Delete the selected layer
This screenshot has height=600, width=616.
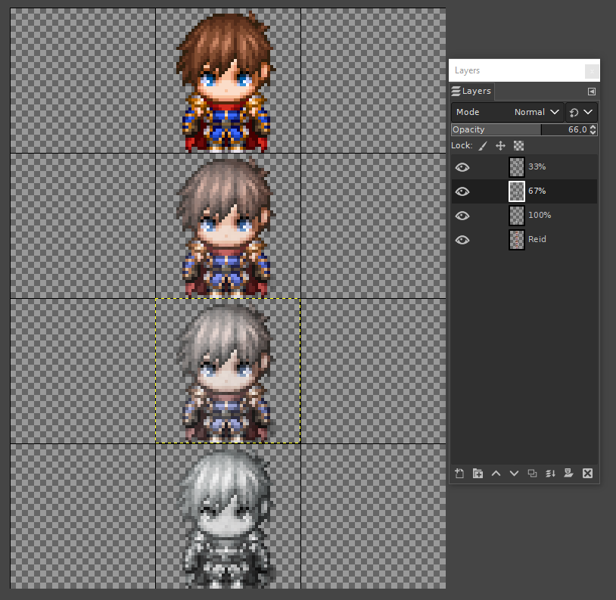587,473
